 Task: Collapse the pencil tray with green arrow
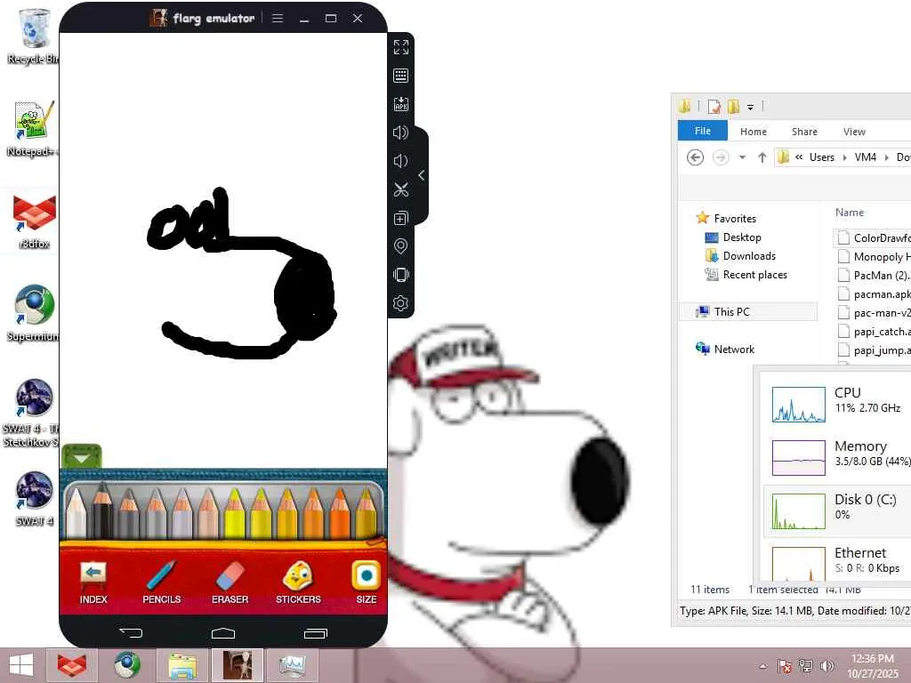tap(81, 457)
